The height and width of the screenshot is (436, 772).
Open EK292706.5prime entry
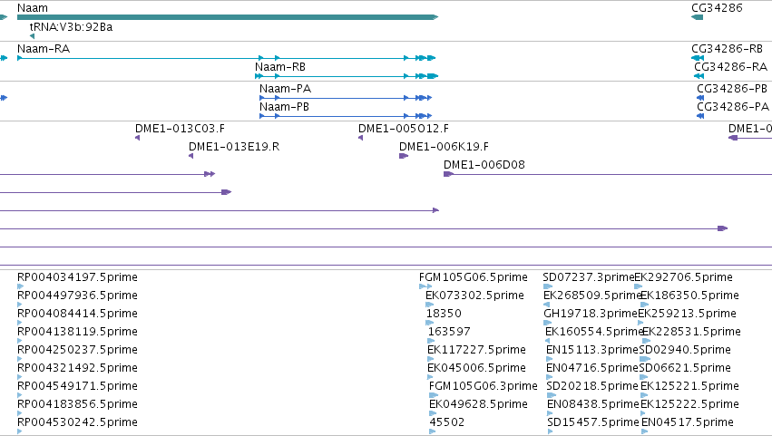[x=683, y=277]
